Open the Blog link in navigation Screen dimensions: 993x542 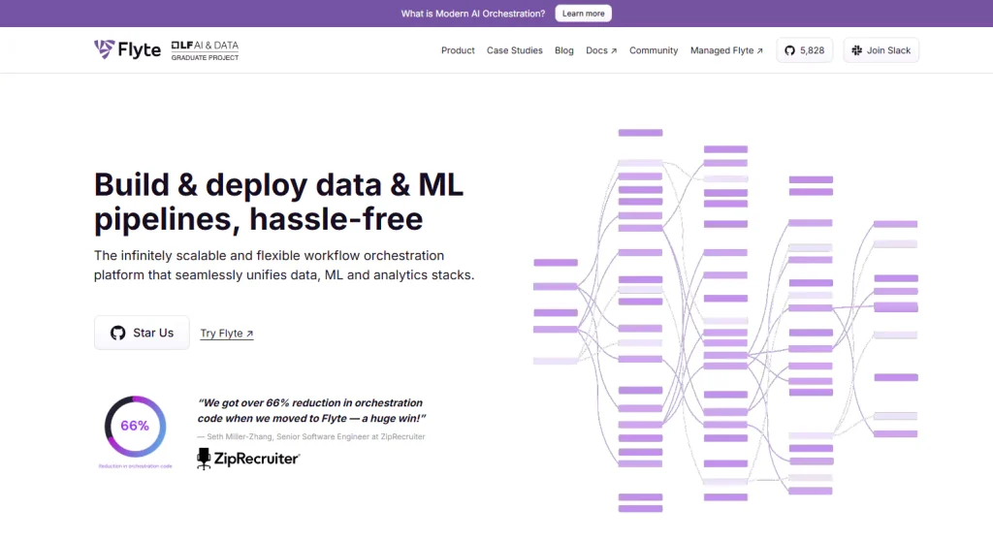[563, 50]
